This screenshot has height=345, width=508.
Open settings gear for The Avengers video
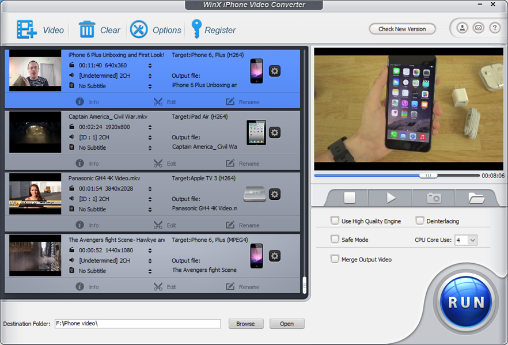(275, 256)
